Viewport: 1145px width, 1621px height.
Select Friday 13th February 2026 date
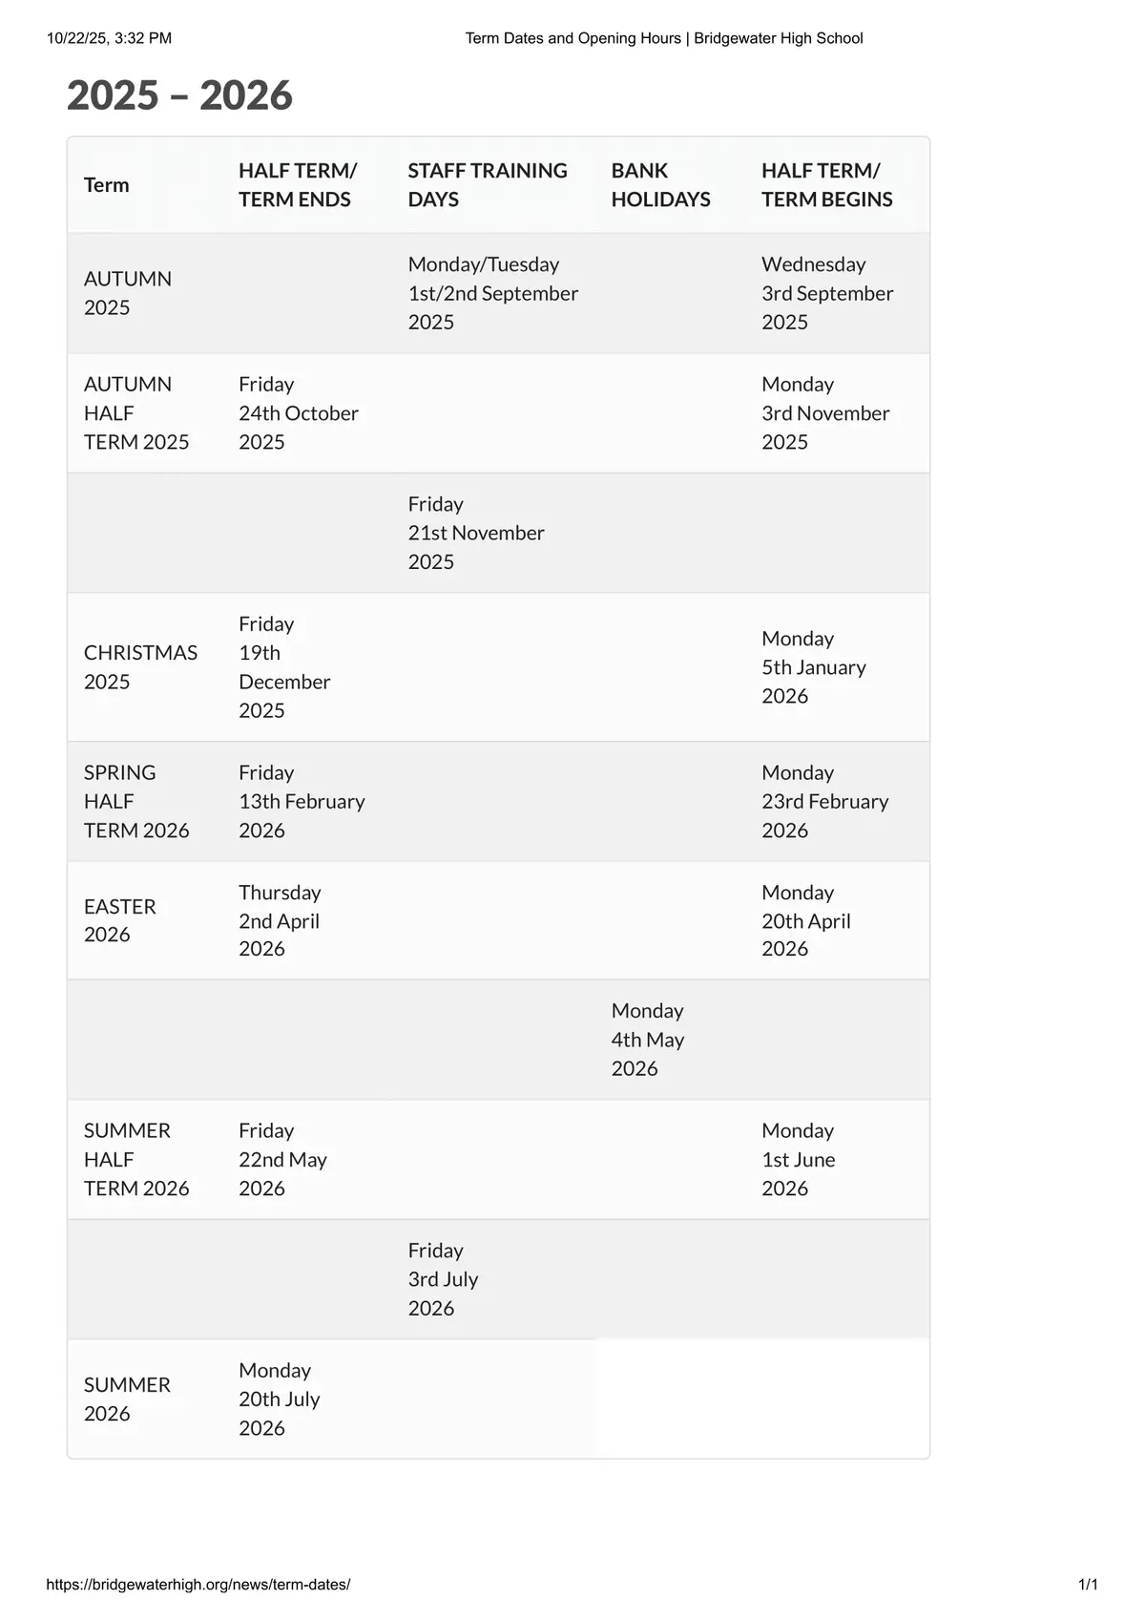(302, 801)
